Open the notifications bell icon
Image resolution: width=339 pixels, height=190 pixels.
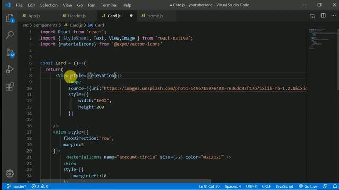tap(335, 186)
